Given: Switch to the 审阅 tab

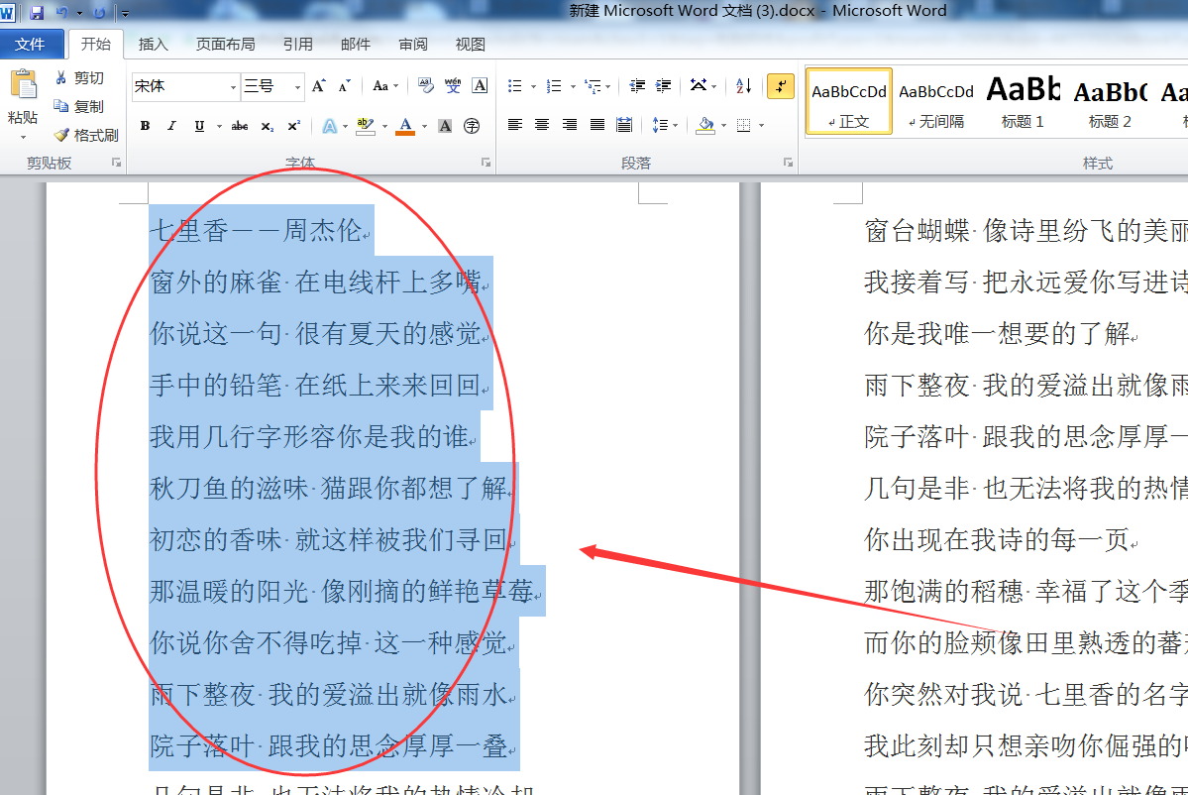Looking at the screenshot, I should pos(413,44).
